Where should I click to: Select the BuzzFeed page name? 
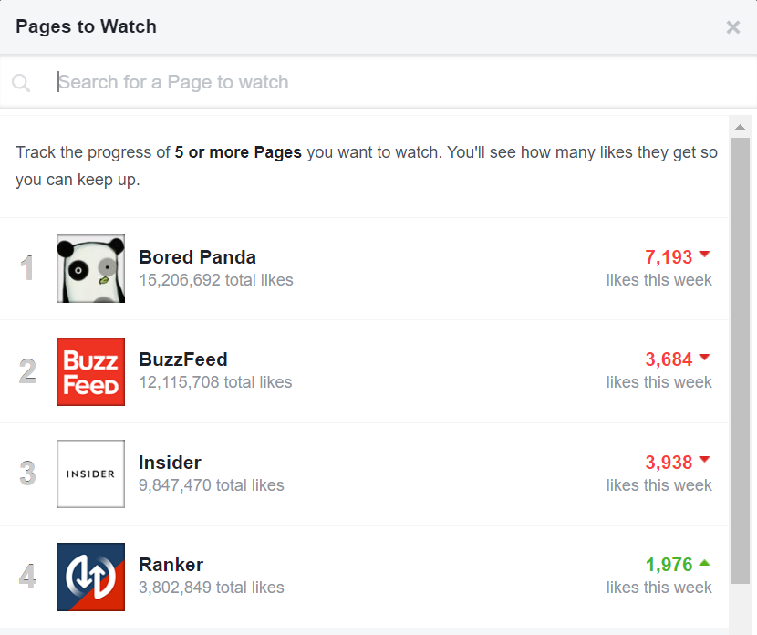183,359
